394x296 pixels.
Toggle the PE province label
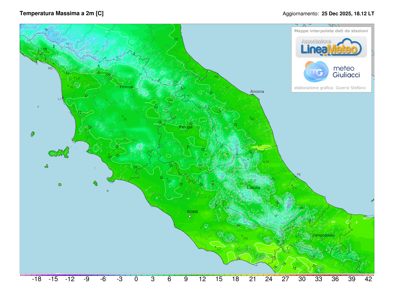click(299, 175)
